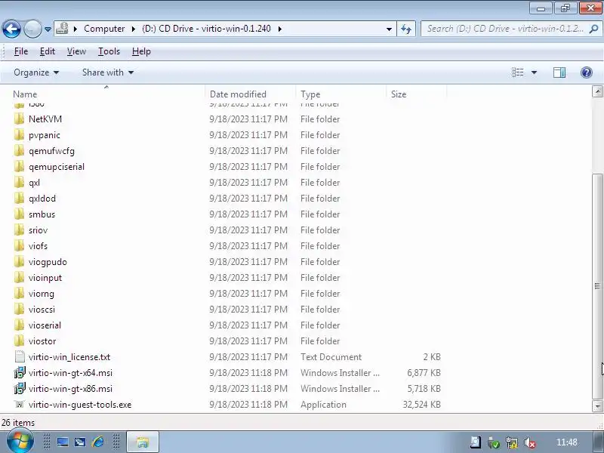Expand the arrow after CD Drive breadcrumb
The height and width of the screenshot is (453, 604).
[x=279, y=29]
